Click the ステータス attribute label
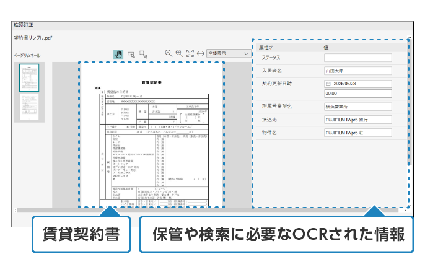 click(271, 58)
